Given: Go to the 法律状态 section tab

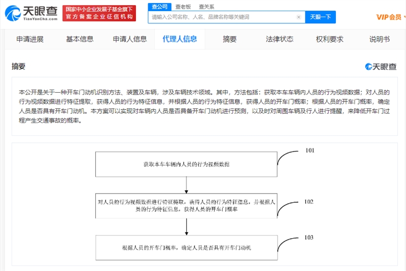Looking at the screenshot, I should [280, 40].
